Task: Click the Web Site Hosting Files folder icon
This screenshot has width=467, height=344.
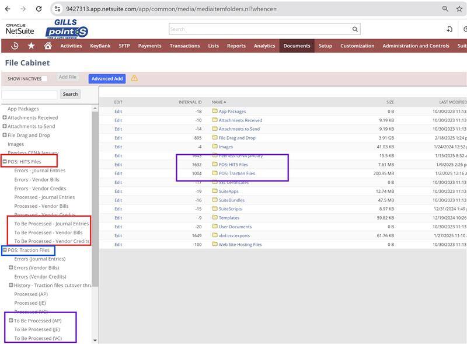Action: click(215, 244)
